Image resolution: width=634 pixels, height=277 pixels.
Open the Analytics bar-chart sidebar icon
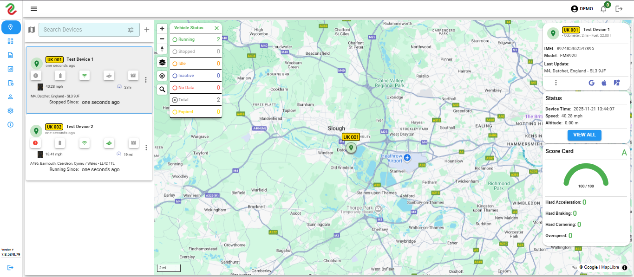tap(10, 69)
